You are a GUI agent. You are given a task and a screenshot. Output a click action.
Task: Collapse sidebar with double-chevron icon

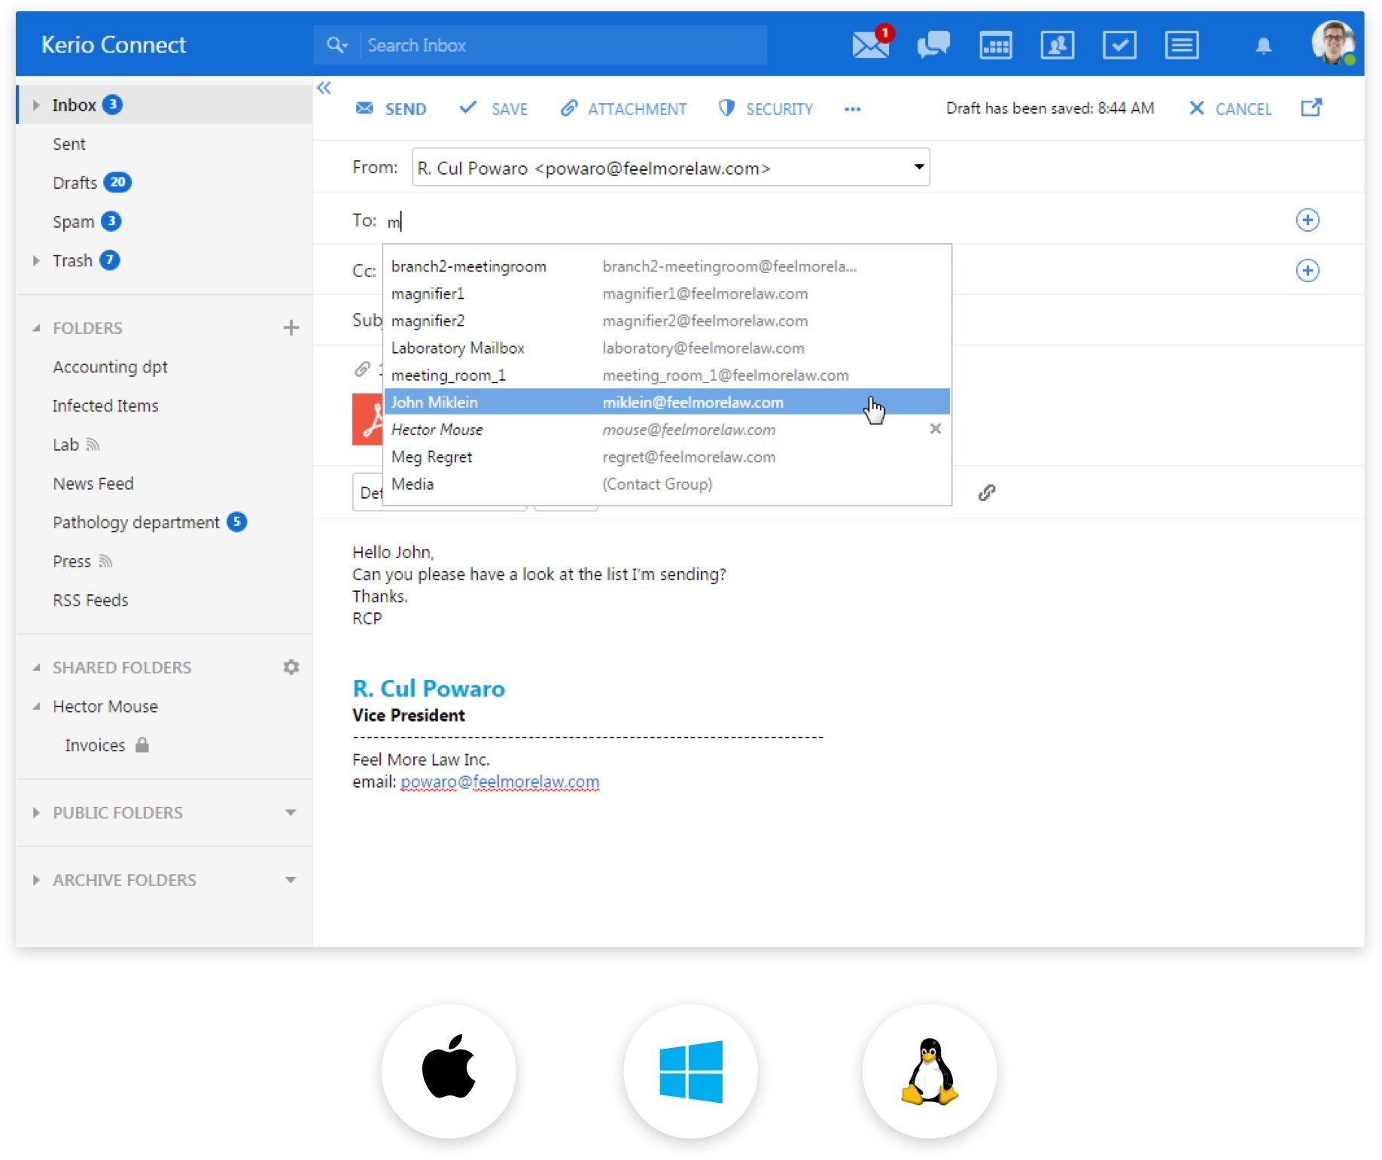tap(324, 88)
